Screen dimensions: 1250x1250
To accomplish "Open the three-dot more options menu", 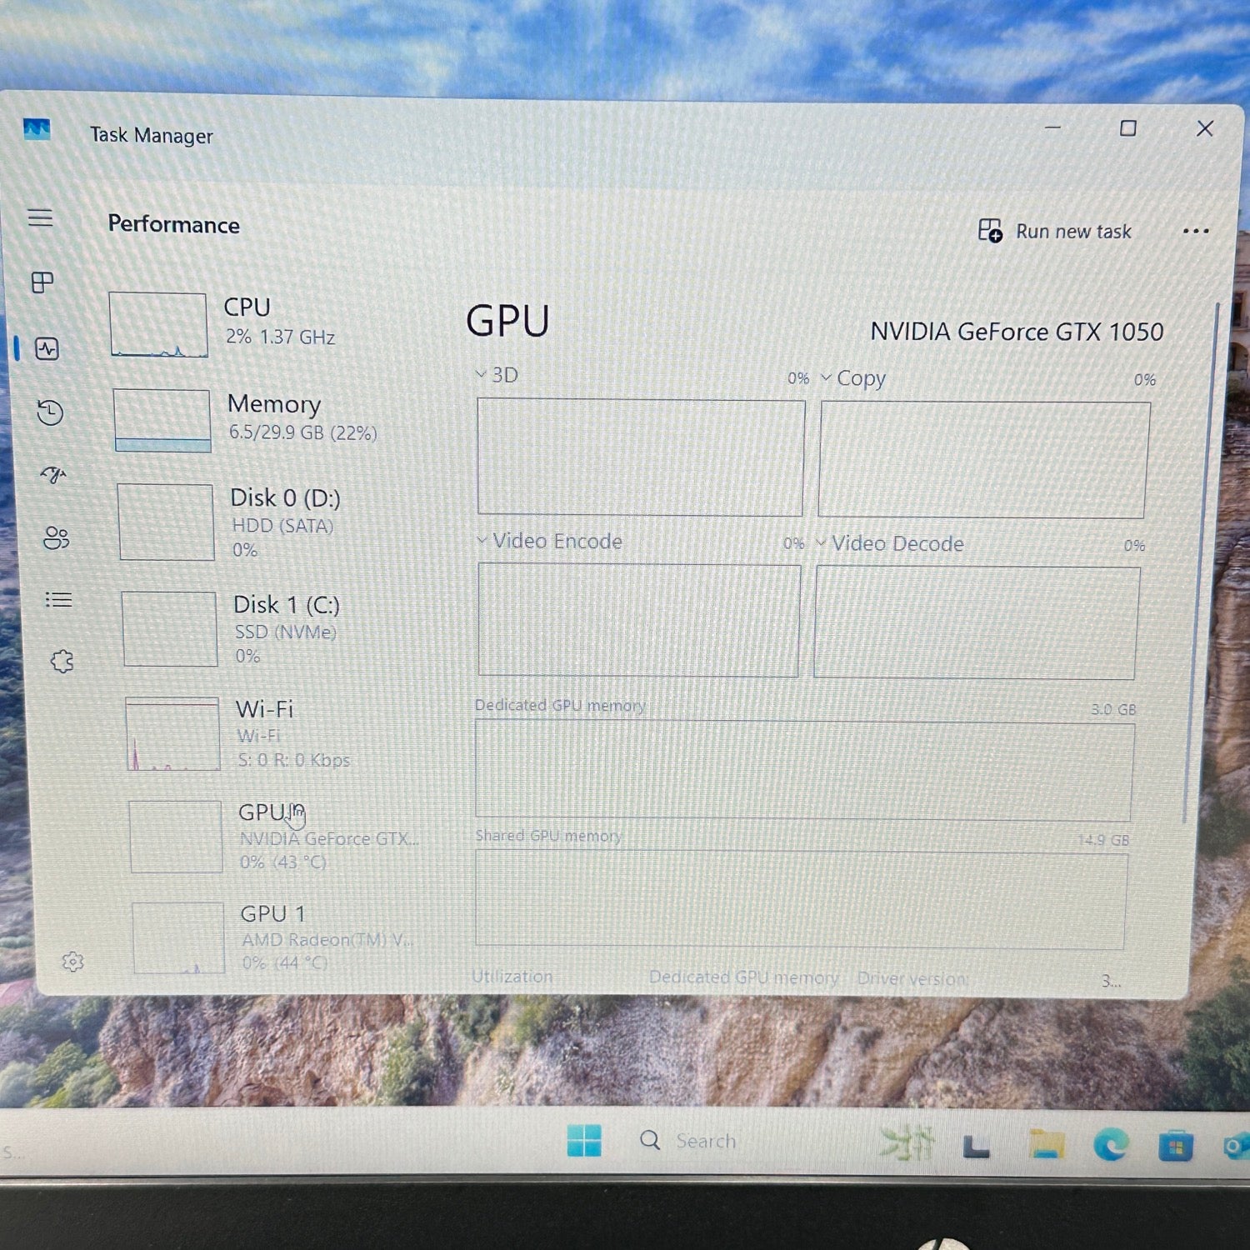I will (x=1195, y=231).
